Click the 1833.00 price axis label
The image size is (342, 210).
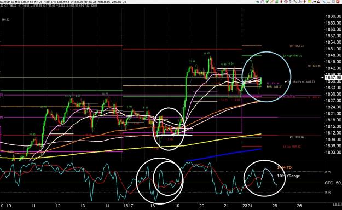click(333, 87)
